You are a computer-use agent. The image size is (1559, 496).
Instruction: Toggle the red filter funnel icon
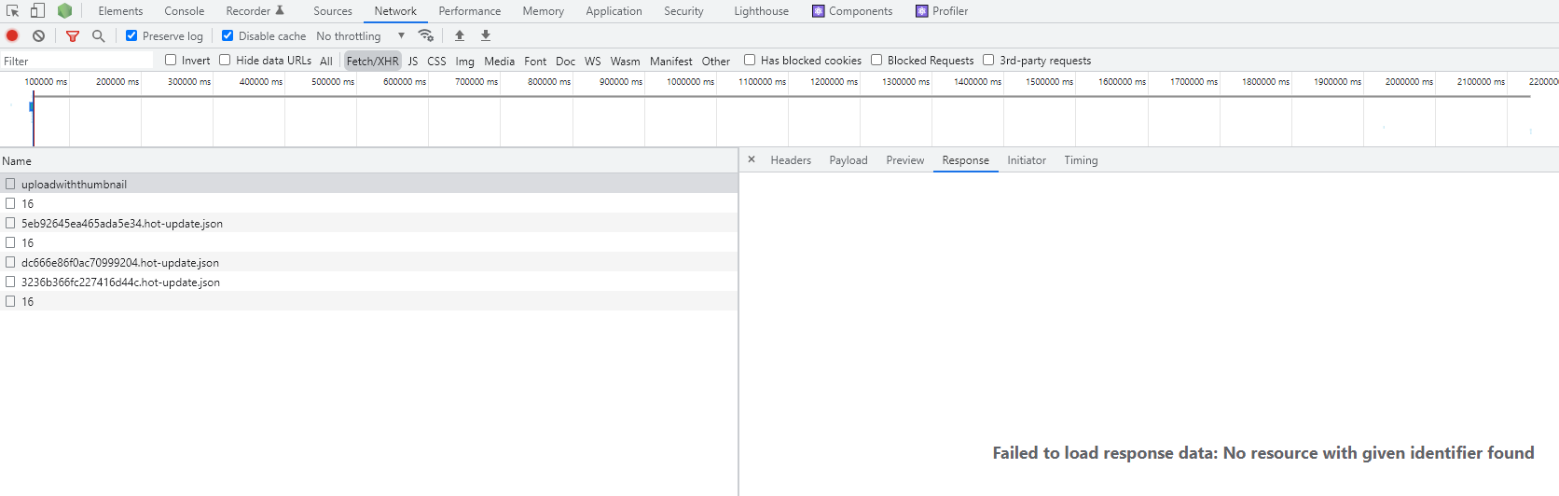tap(73, 35)
